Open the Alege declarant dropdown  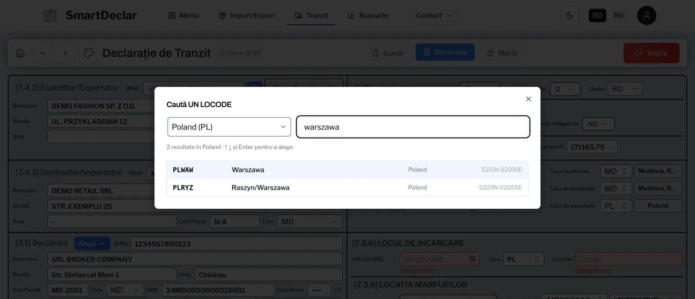click(92, 243)
